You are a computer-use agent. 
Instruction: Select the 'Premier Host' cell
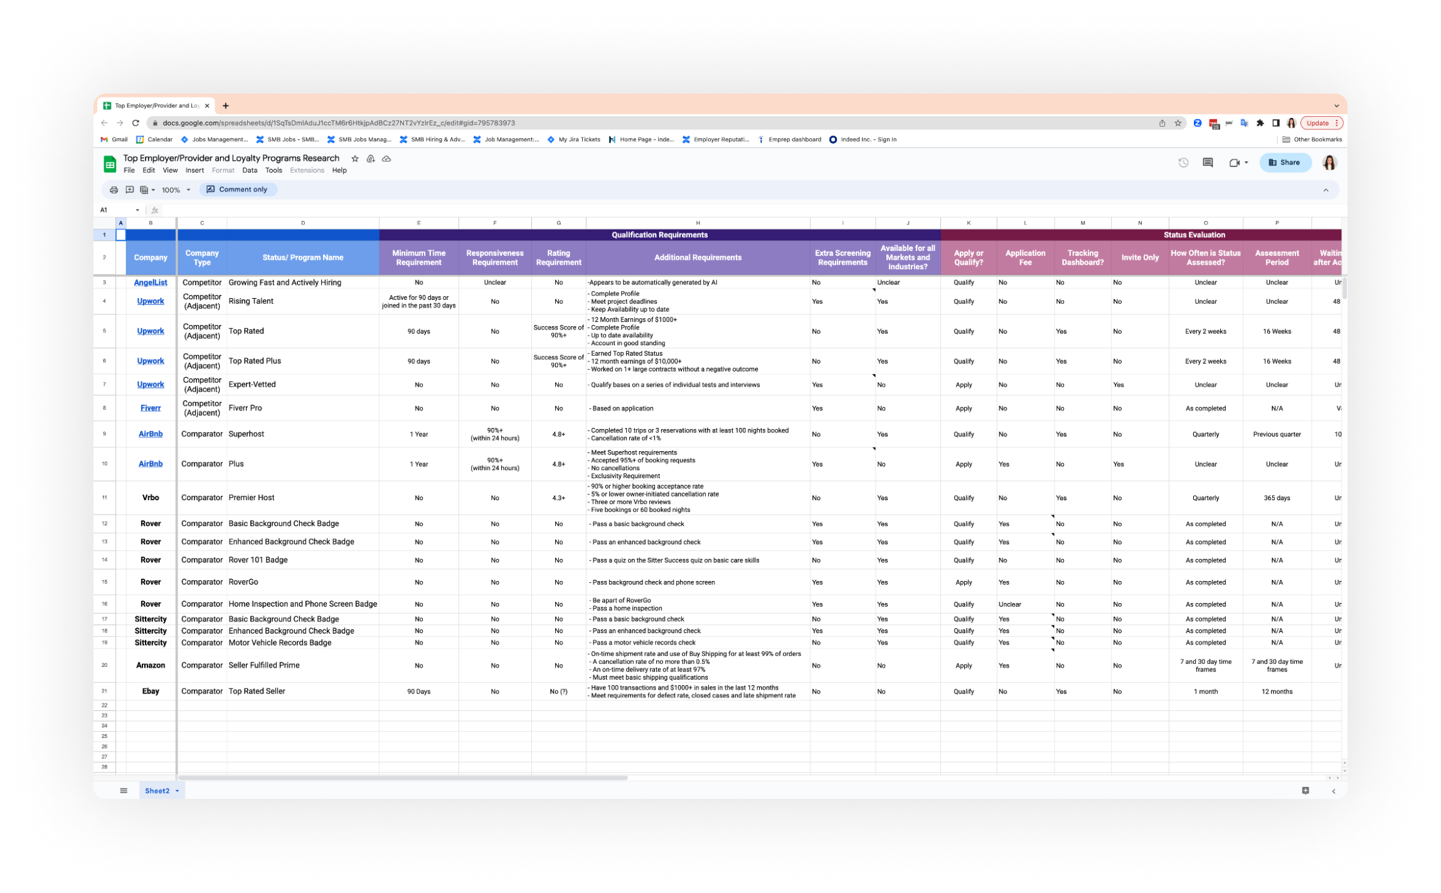(x=303, y=498)
